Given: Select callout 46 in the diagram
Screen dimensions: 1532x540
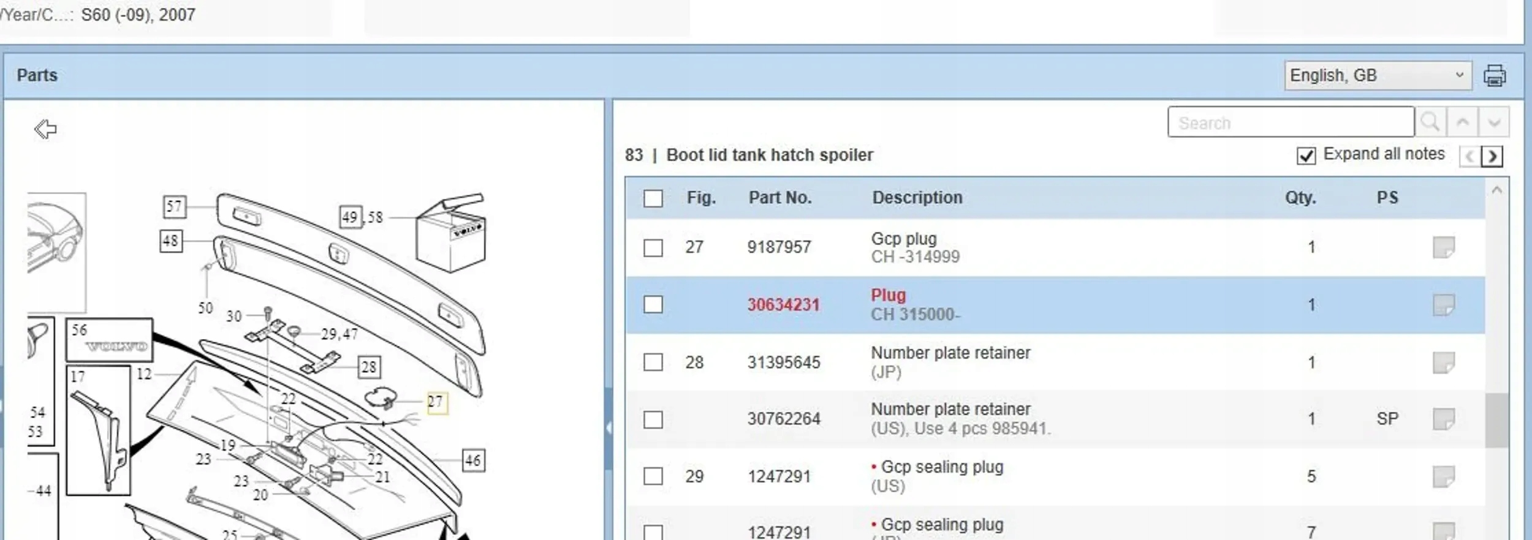Looking at the screenshot, I should pyautogui.click(x=473, y=460).
